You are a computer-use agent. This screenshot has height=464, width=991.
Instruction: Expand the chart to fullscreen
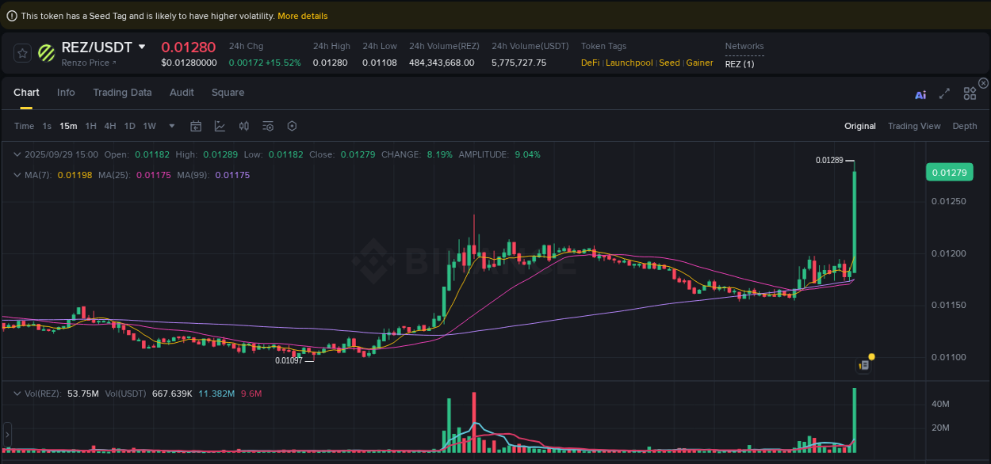coord(944,93)
